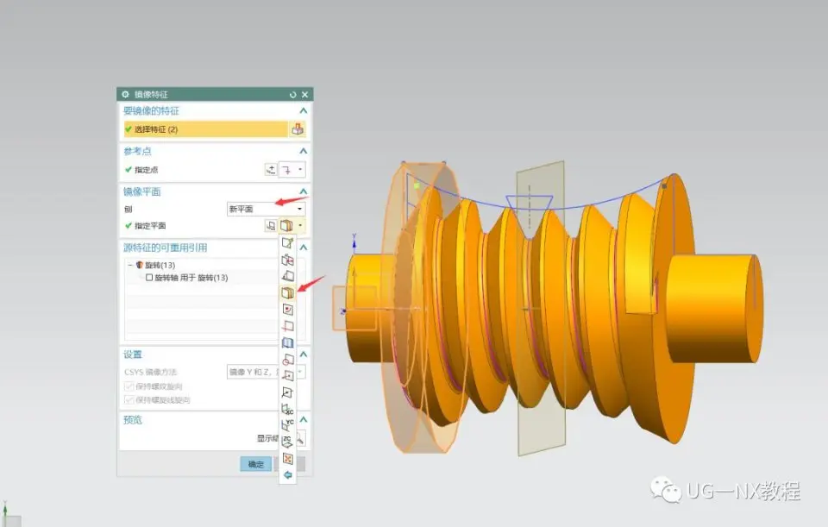Screen dimensions: 828x527
Task: Collapse the 预览 section chevron
Action: pyautogui.click(x=303, y=419)
